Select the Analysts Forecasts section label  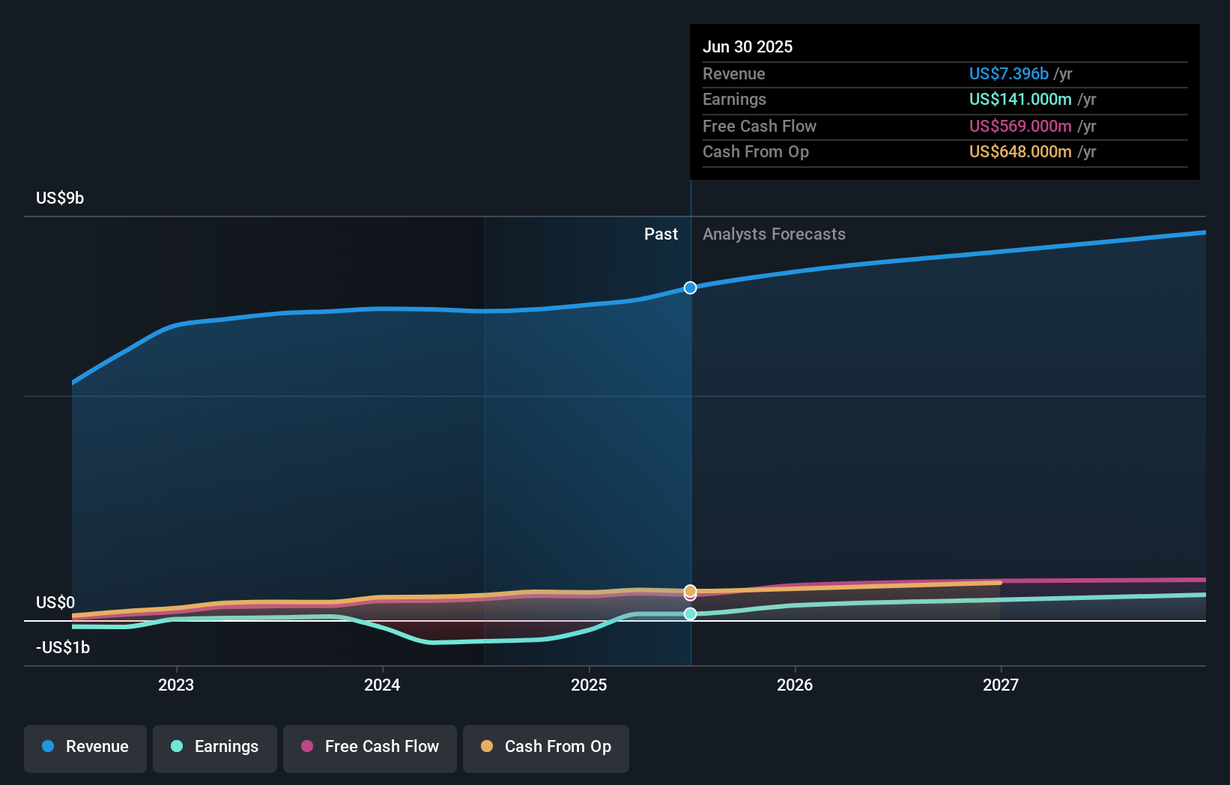[774, 234]
